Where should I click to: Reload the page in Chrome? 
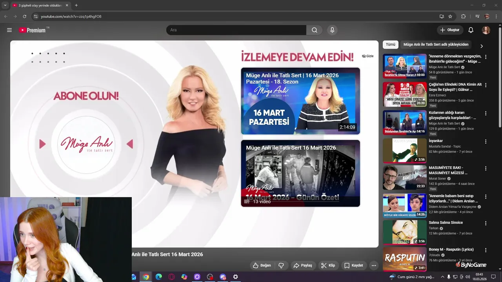click(x=24, y=16)
